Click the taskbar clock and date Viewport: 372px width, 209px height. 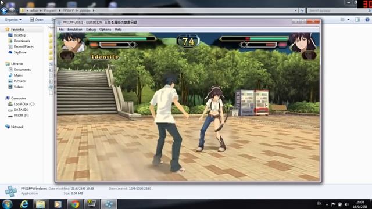tap(360, 204)
